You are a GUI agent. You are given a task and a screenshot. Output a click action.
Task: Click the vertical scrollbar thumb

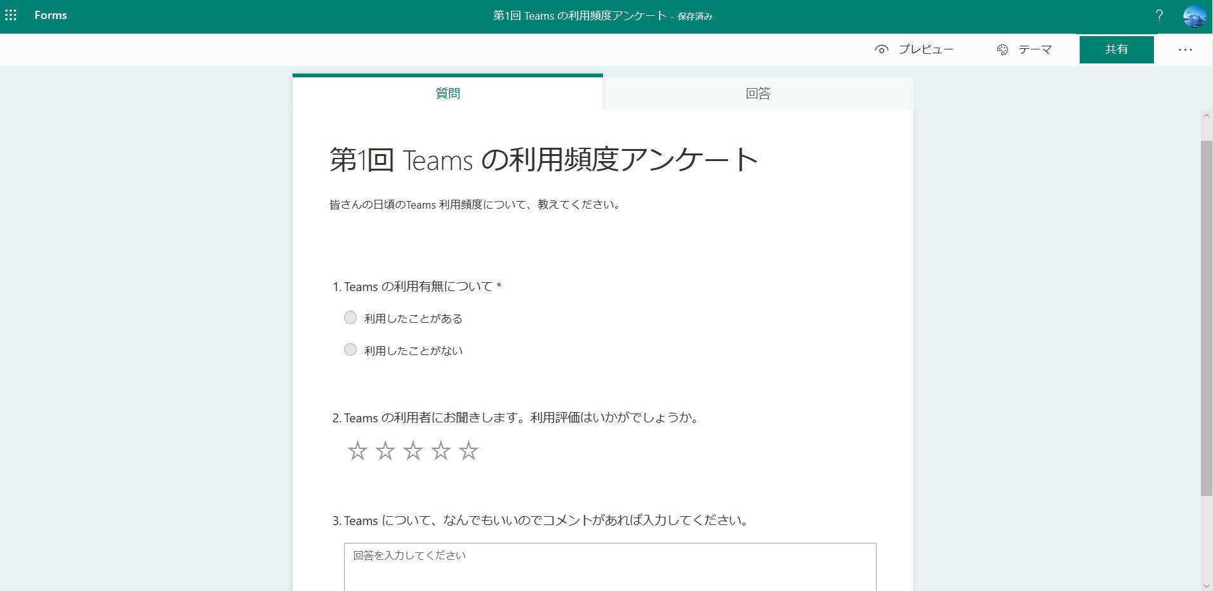point(1207,318)
